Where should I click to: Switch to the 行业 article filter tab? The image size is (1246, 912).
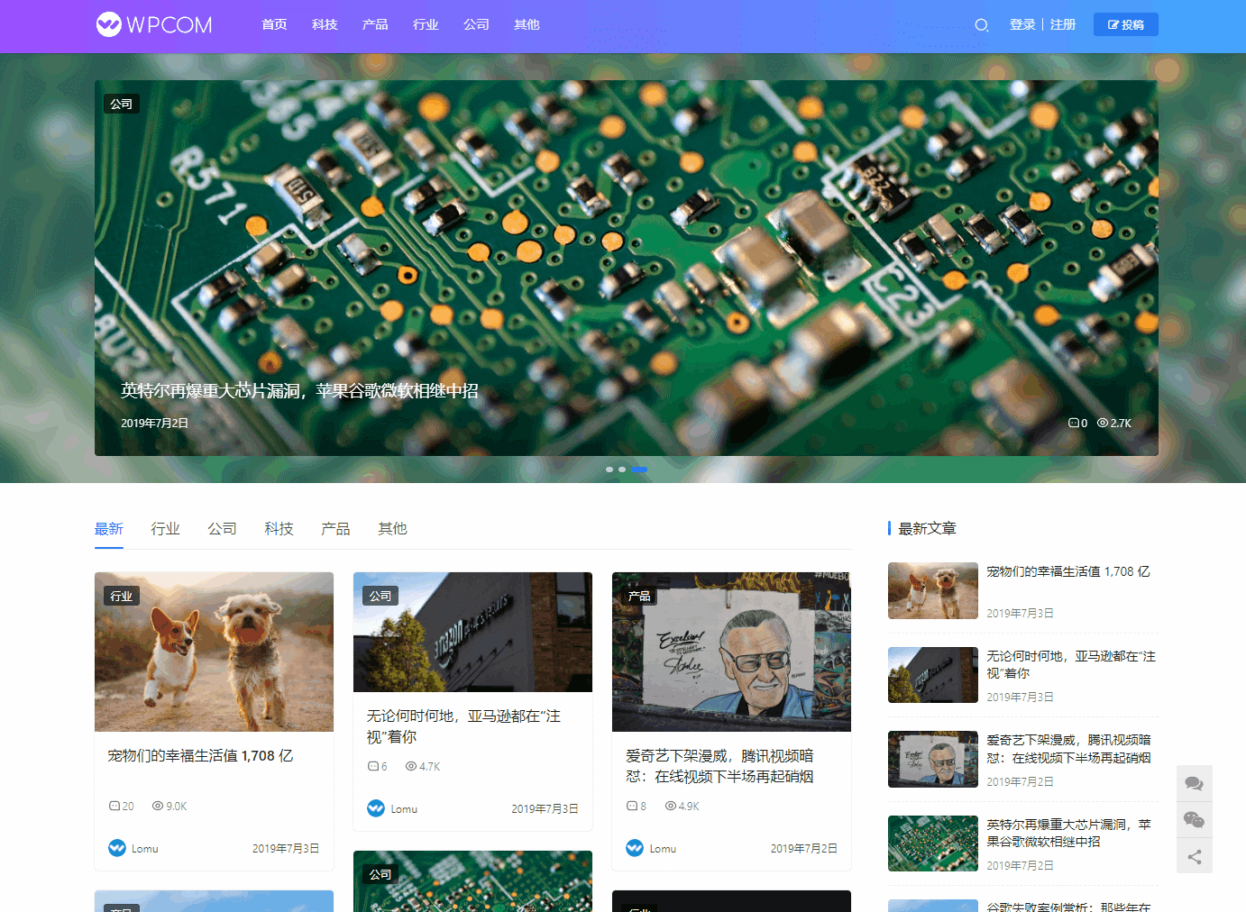coord(165,528)
